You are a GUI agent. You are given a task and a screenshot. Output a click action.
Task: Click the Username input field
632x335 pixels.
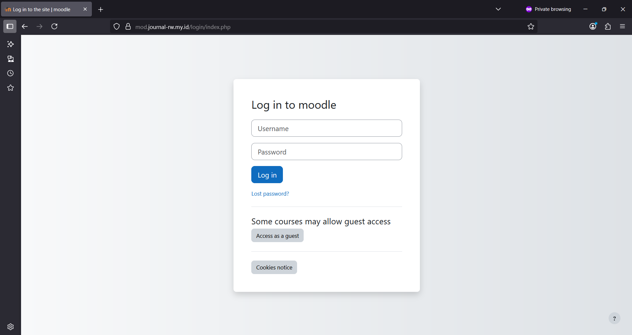point(326,128)
